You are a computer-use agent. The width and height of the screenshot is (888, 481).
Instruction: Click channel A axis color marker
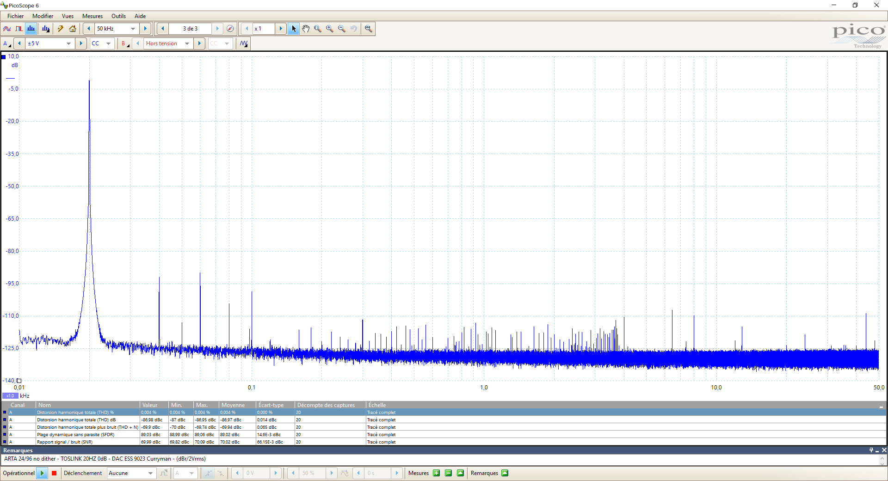pos(3,57)
